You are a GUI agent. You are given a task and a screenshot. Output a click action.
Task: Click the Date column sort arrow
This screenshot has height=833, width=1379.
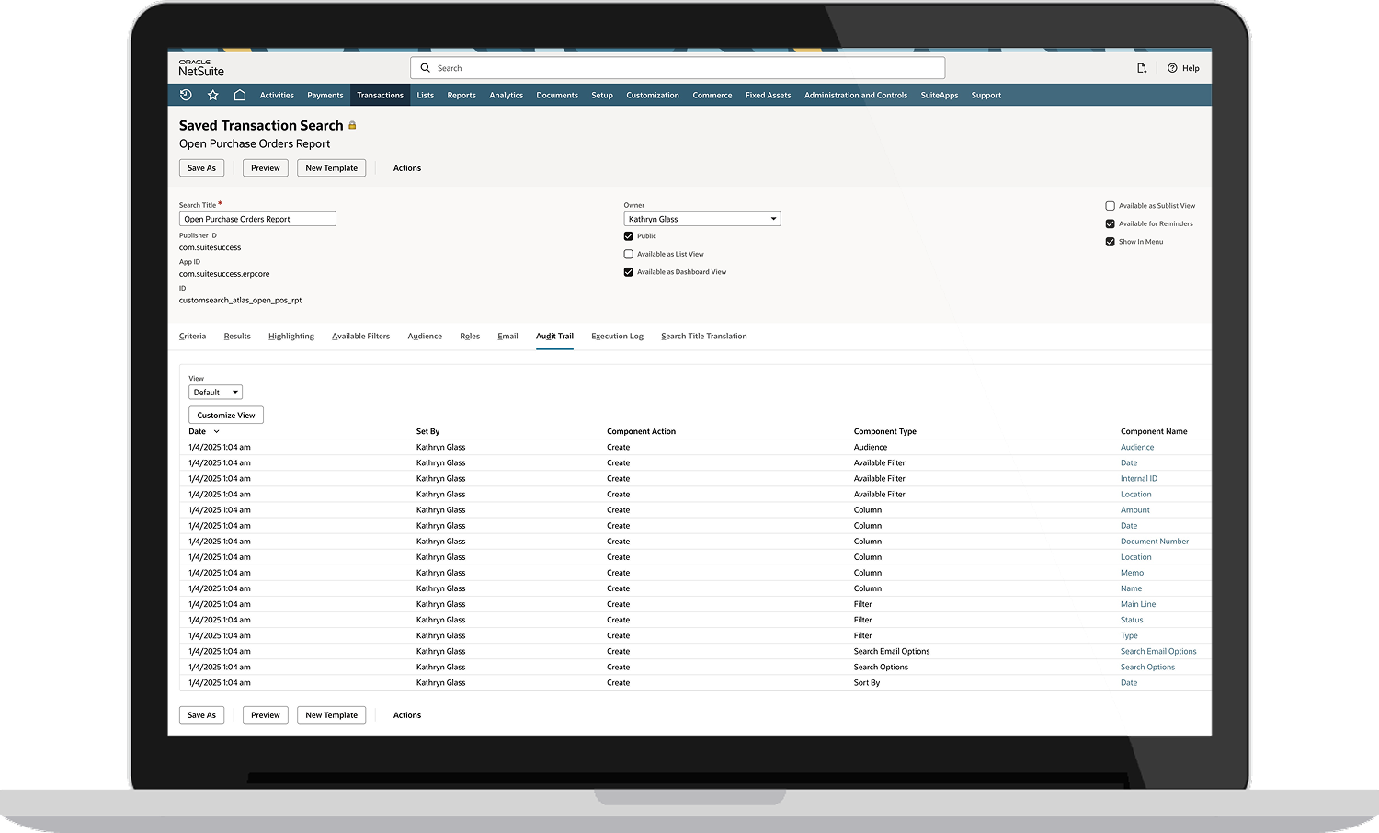click(217, 431)
